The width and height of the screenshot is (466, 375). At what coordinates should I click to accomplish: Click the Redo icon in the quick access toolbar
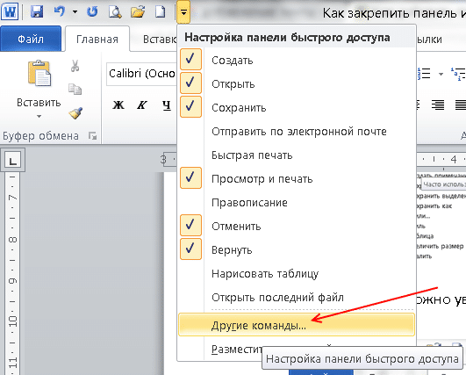point(92,12)
